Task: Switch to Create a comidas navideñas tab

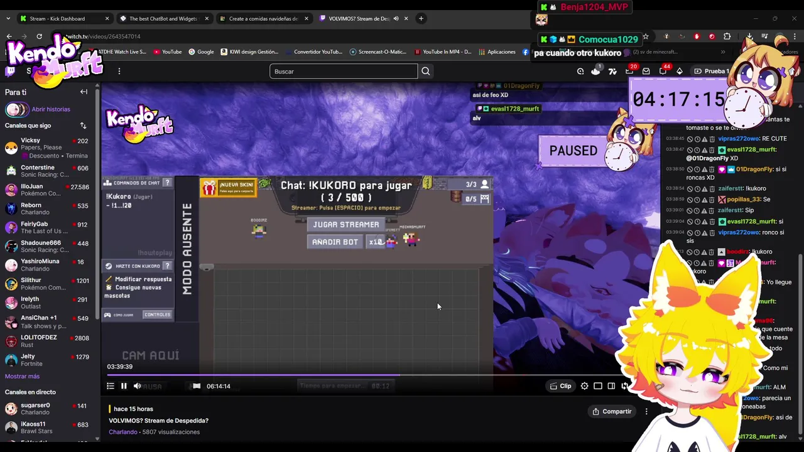Action: pos(263,18)
